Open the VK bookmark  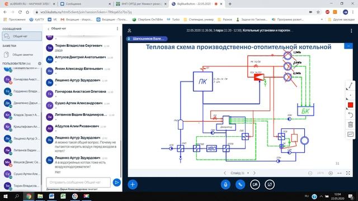point(52,20)
